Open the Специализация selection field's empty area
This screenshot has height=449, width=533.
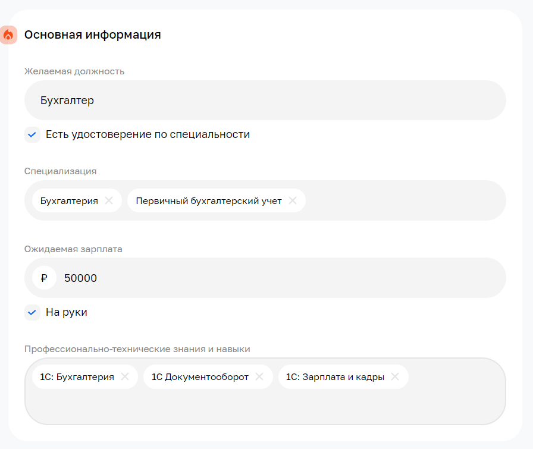[405, 200]
